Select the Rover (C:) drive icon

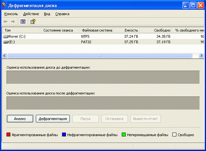(x=6, y=37)
